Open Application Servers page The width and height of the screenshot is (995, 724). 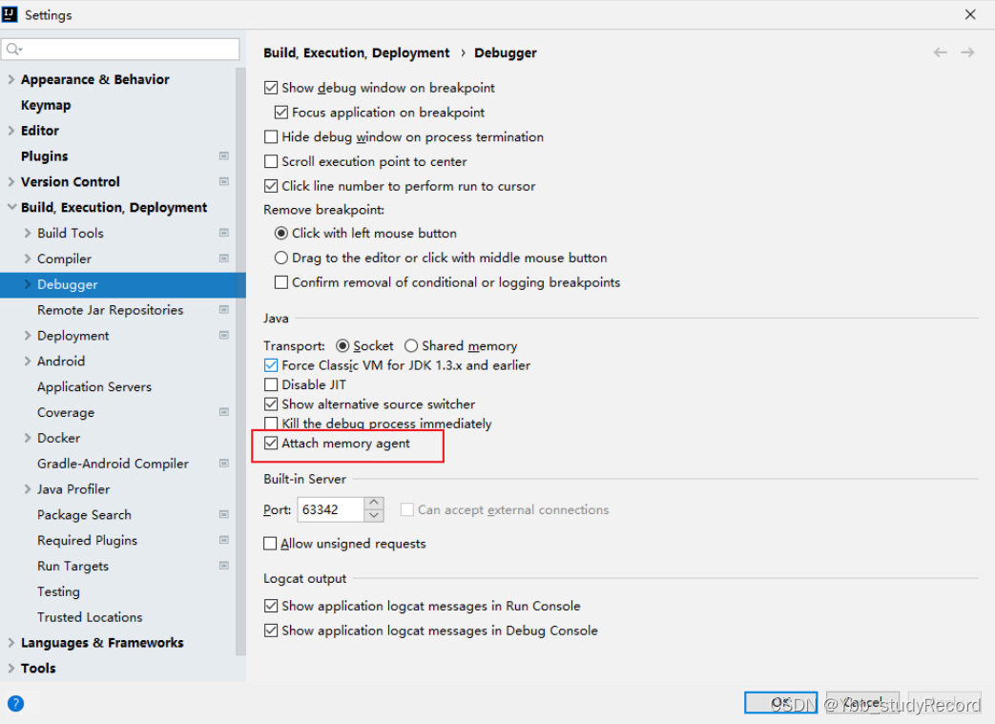tap(94, 386)
